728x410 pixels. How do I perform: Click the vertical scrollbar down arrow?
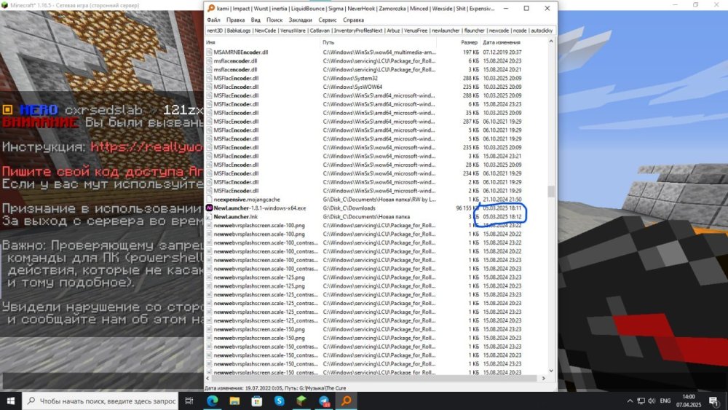[x=551, y=371]
